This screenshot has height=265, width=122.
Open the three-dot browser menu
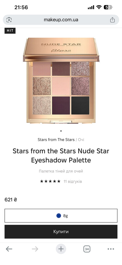(x=111, y=249)
